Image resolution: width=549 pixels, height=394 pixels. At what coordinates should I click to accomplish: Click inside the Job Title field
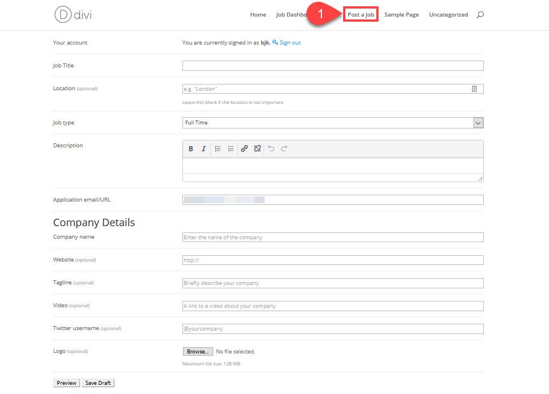coord(332,65)
